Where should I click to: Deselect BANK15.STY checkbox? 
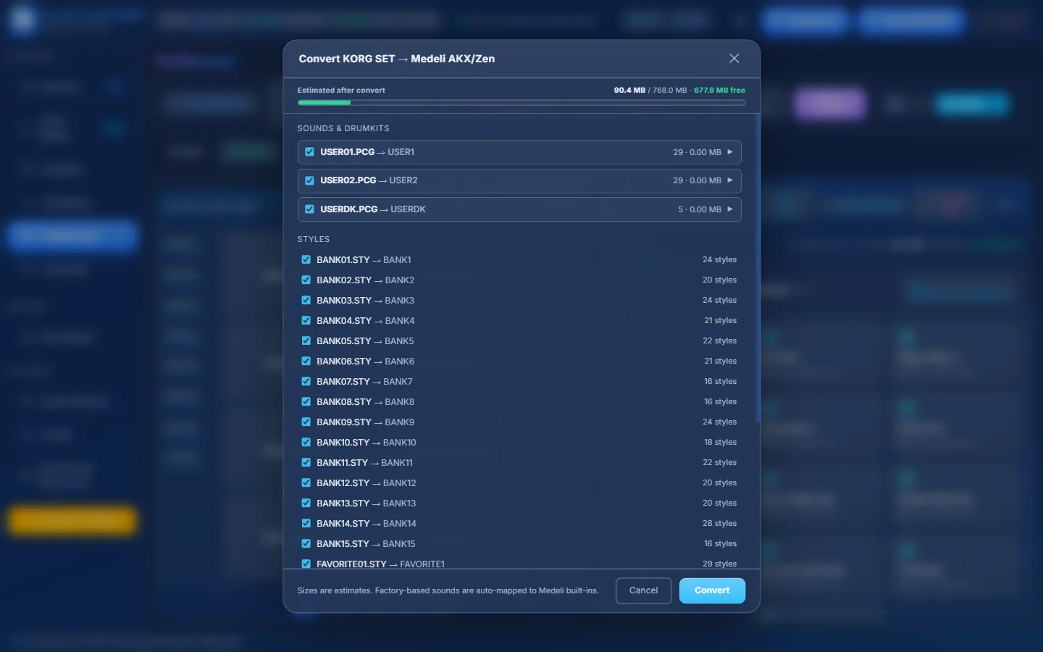pyautogui.click(x=306, y=543)
